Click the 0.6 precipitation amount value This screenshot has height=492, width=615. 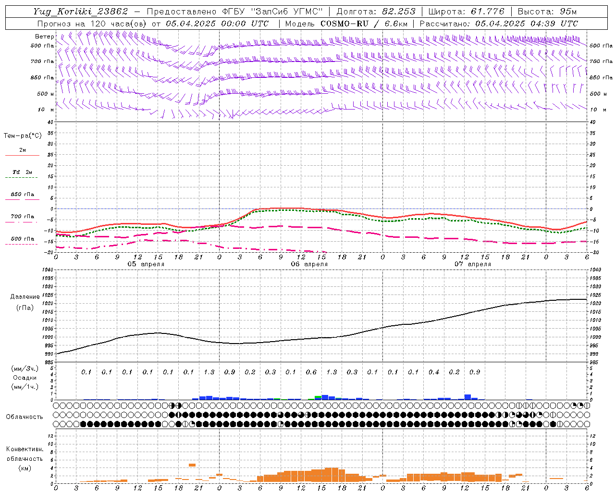tap(311, 372)
